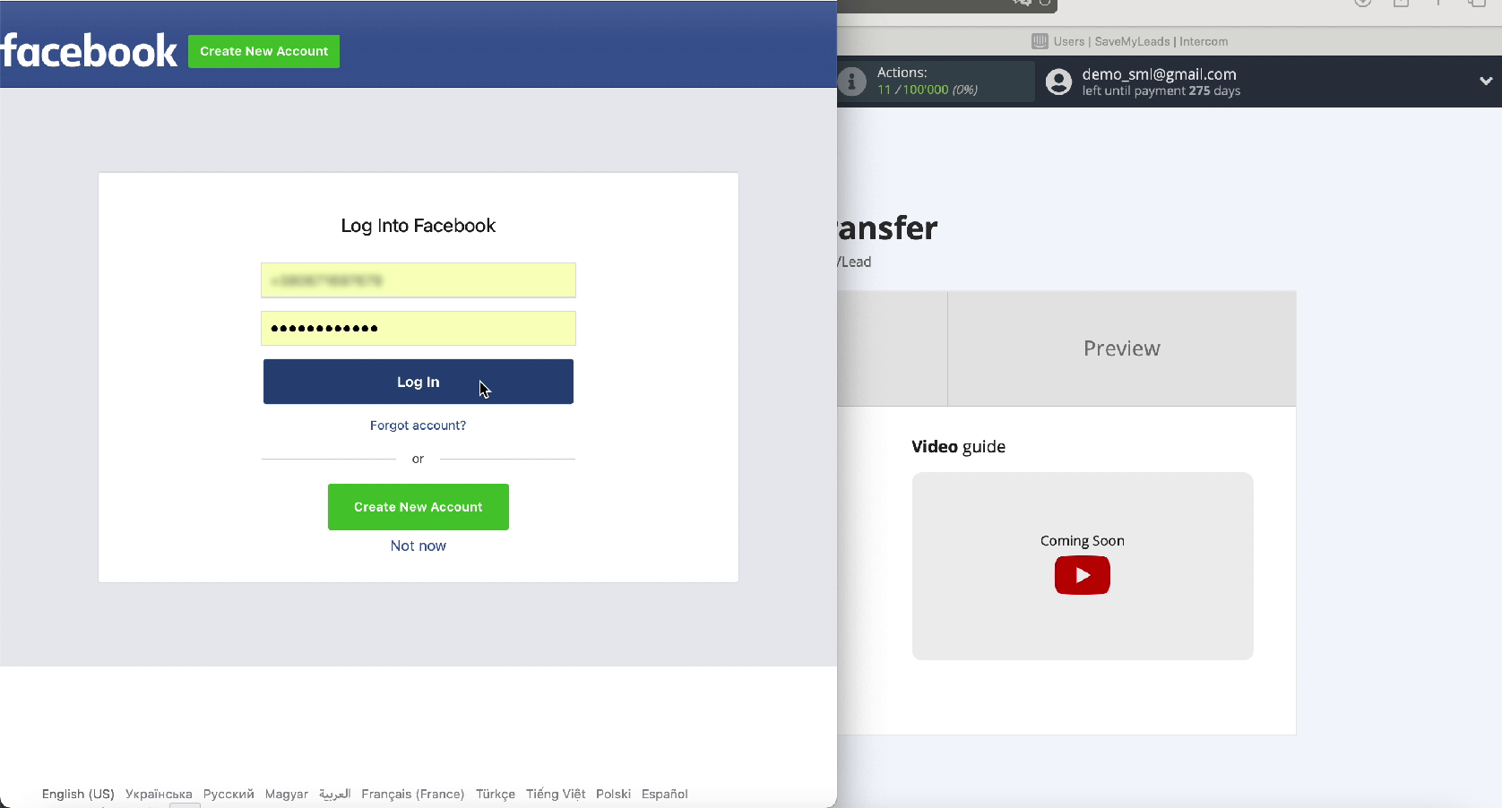This screenshot has height=808, width=1502.
Task: Click the user avatar icon in SaveMyLeads
Action: click(1058, 82)
